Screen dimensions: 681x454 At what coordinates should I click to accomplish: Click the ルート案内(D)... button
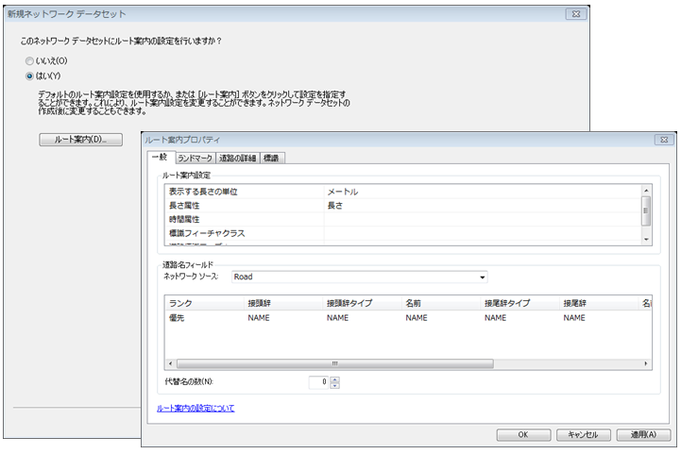click(80, 140)
